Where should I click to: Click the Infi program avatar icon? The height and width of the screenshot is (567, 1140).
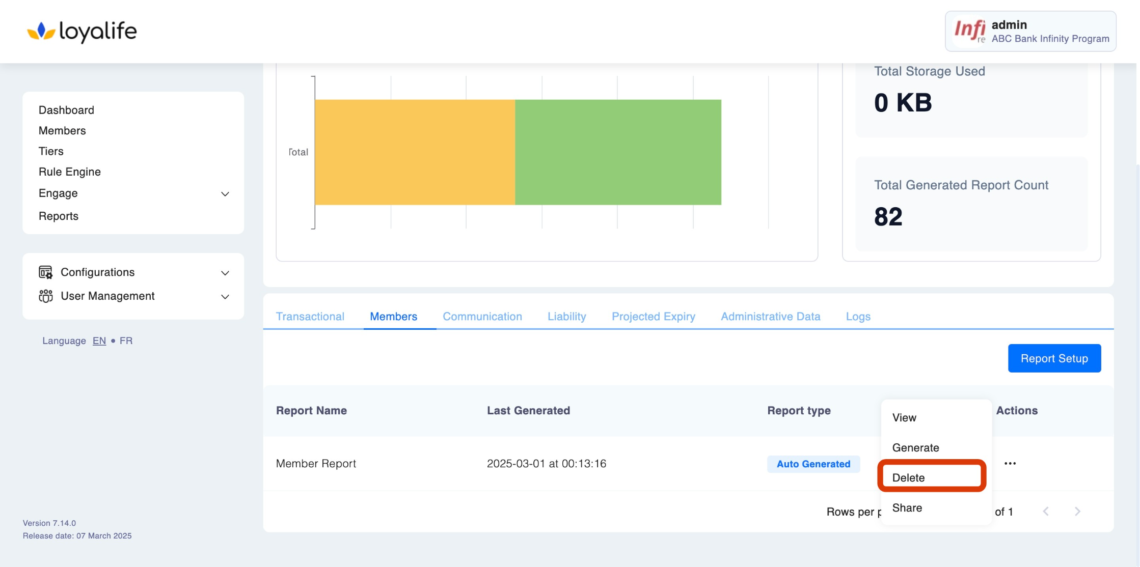pyautogui.click(x=969, y=31)
